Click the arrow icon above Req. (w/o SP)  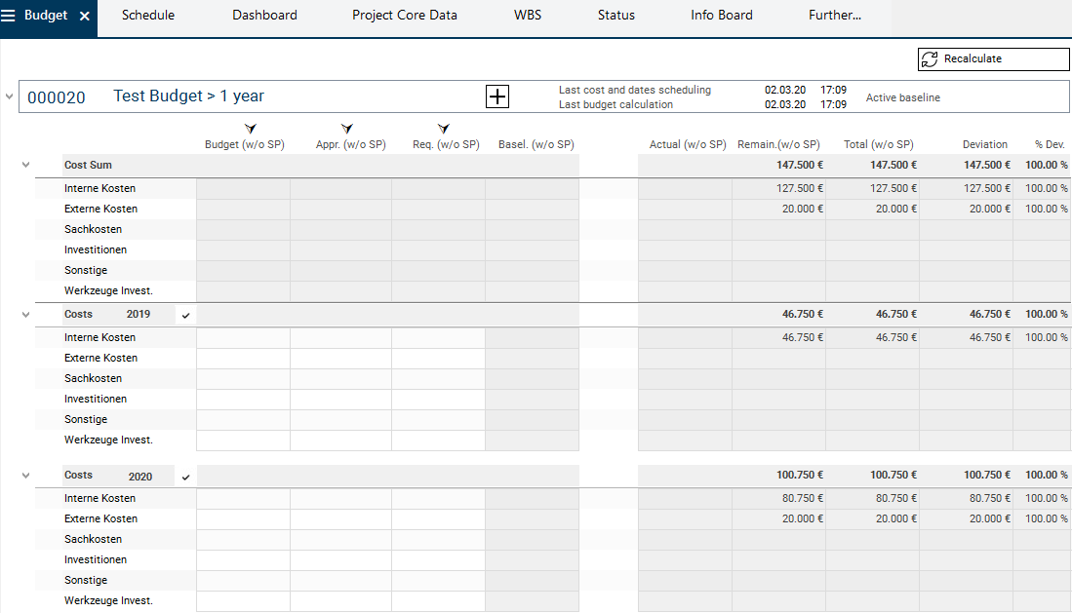pos(444,129)
